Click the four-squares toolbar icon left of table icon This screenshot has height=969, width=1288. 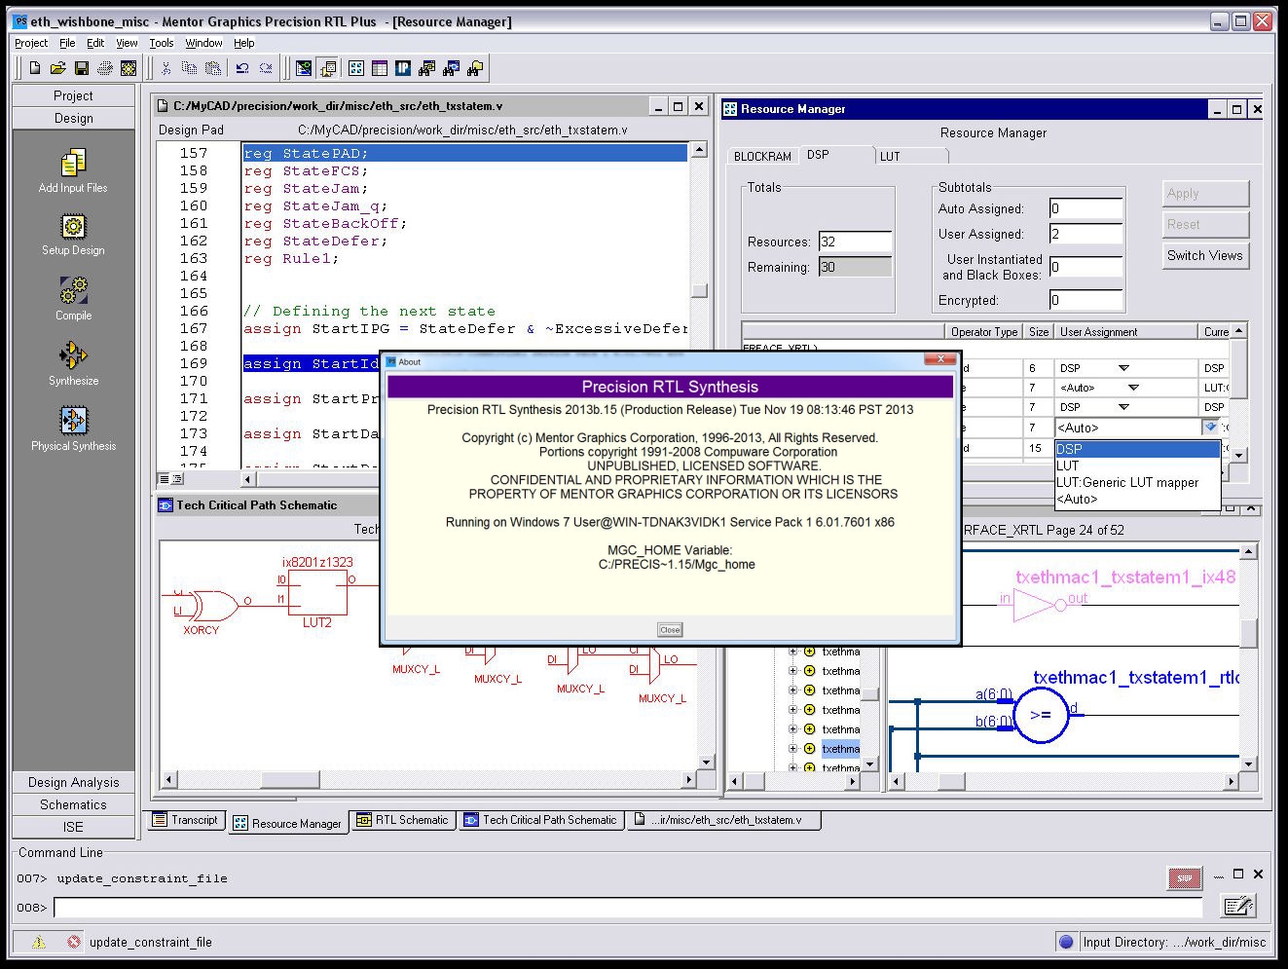click(x=356, y=68)
